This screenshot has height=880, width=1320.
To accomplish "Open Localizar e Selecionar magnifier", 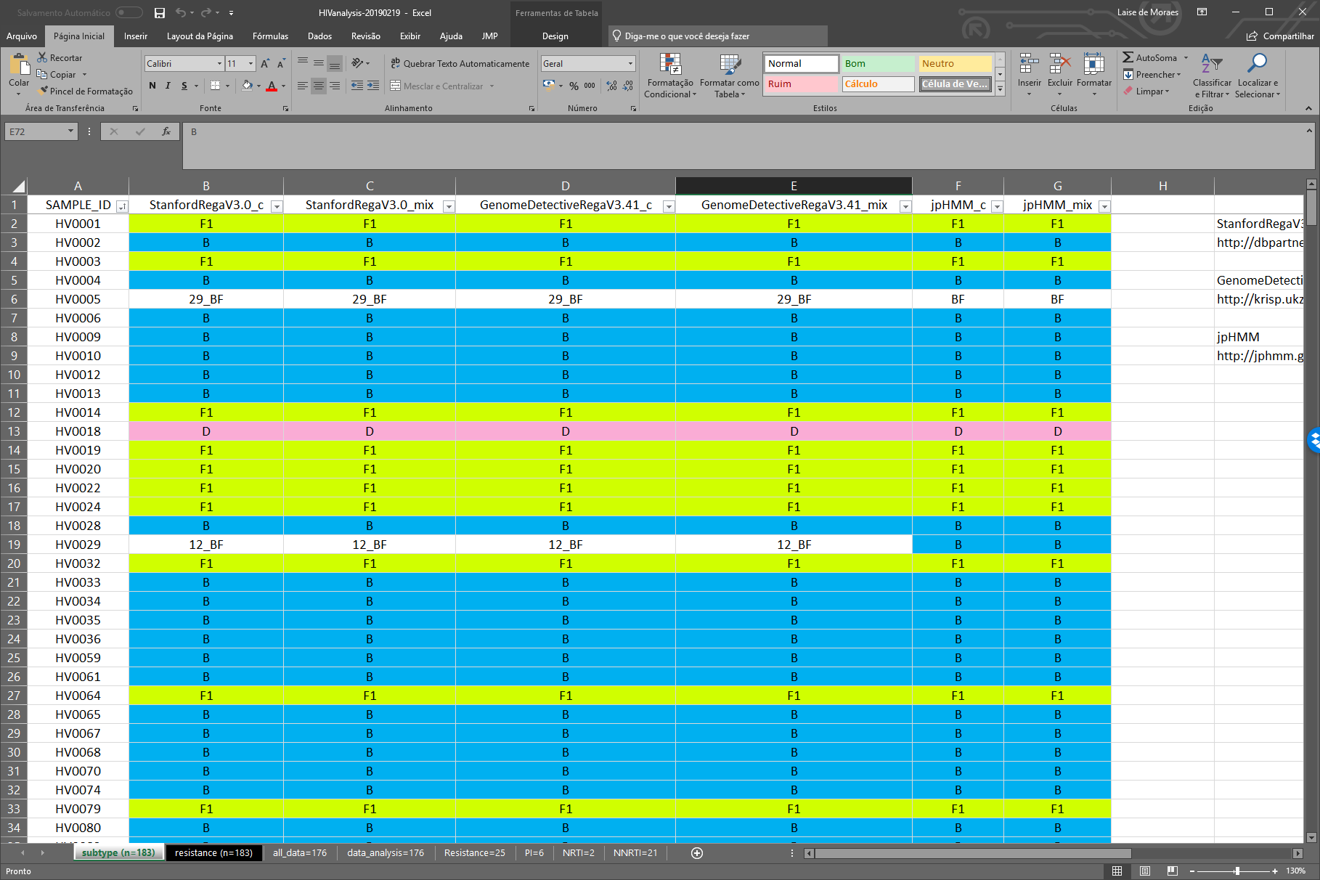I will 1258,76.
